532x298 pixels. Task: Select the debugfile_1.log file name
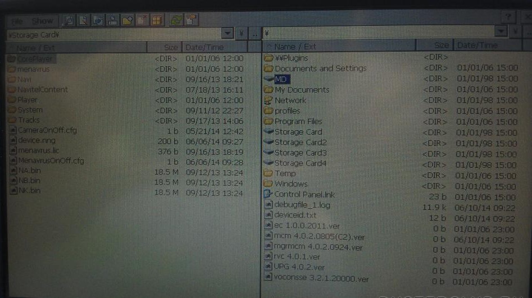(302, 205)
